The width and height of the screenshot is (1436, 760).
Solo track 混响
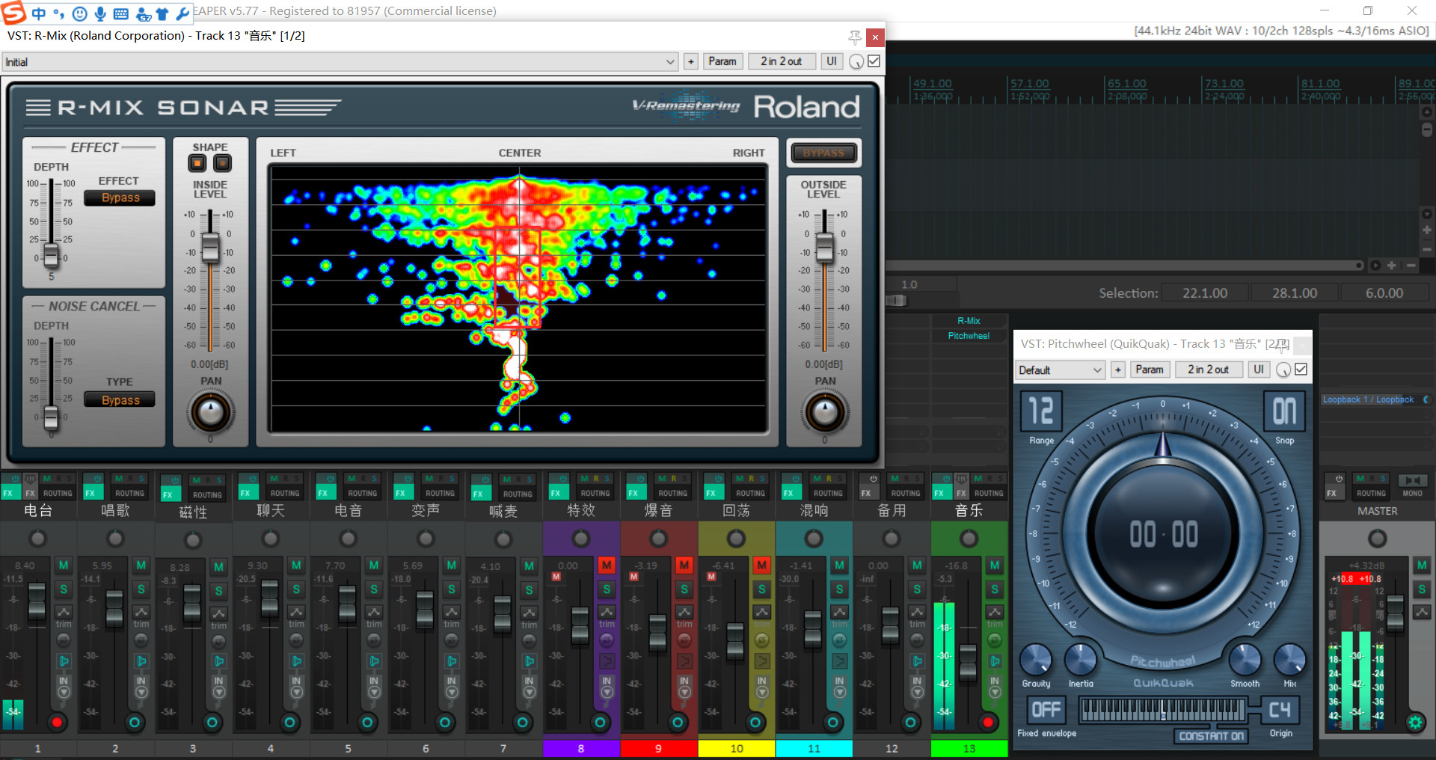point(840,589)
